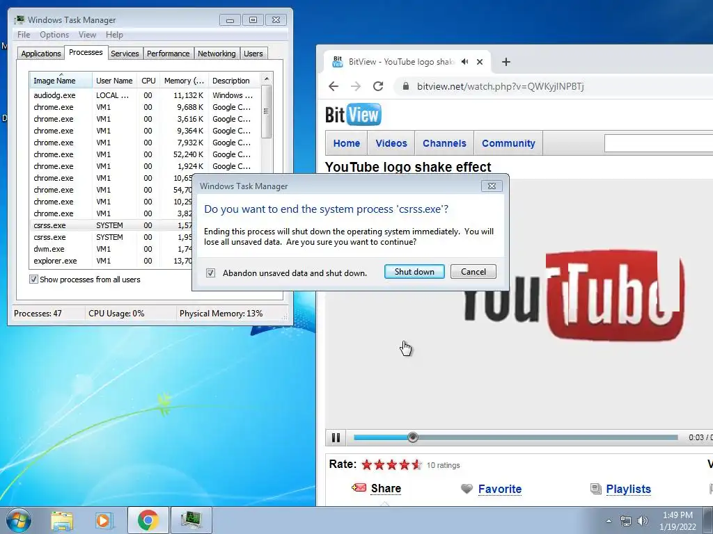This screenshot has width=713, height=534.
Task: Open the View menu in Task Manager
Action: tap(87, 35)
